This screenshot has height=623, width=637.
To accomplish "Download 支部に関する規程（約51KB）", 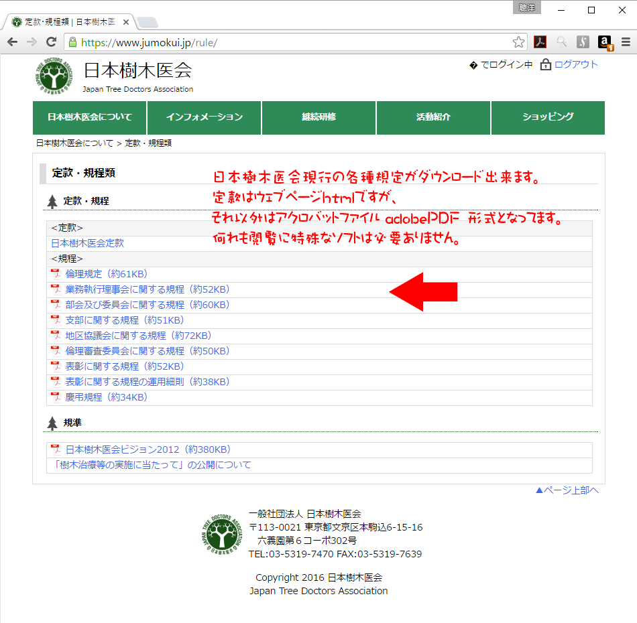I will [125, 320].
